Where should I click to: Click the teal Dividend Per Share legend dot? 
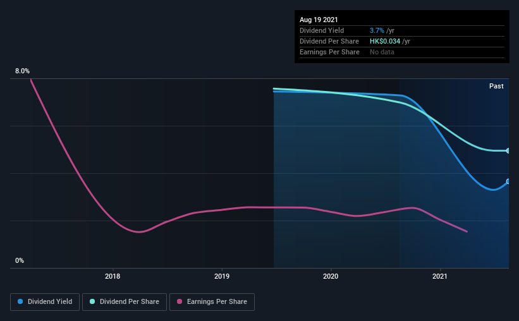pyautogui.click(x=92, y=301)
